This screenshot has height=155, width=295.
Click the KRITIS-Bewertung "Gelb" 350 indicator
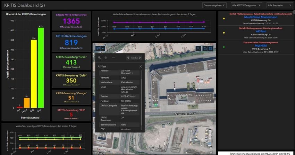click(x=71, y=80)
